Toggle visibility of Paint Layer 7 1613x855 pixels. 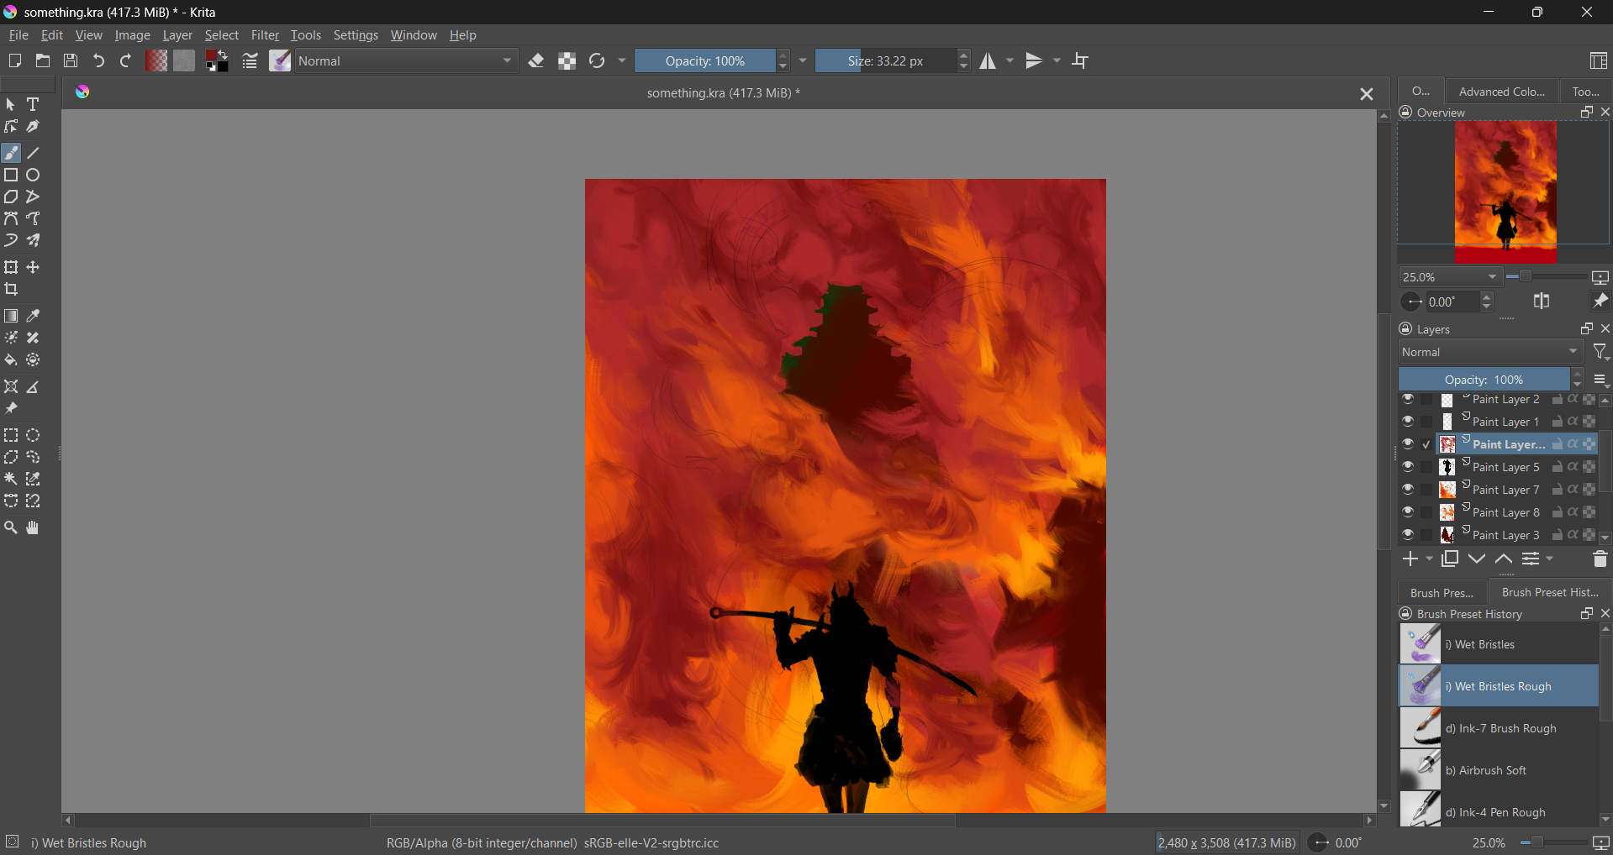1408,490
